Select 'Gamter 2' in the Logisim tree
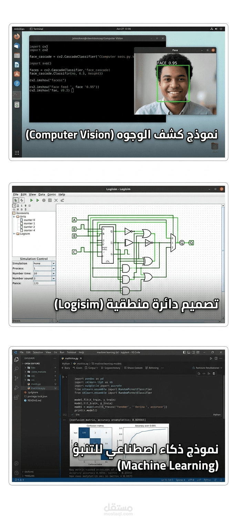The width and height of the screenshot is (237, 527). pos(28,227)
